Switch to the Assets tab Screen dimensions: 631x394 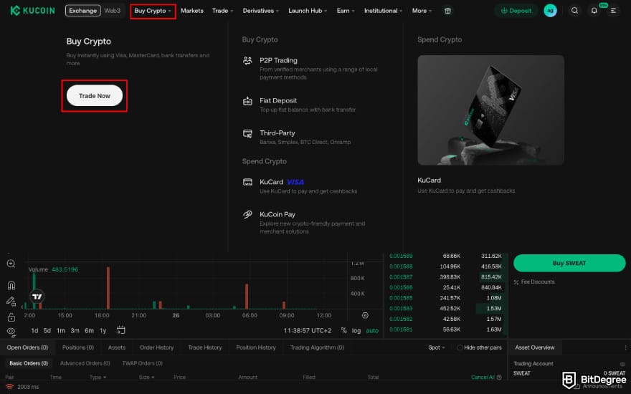(x=117, y=347)
